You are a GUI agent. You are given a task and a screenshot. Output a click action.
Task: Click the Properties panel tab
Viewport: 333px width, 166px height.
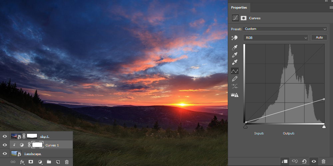point(239,7)
